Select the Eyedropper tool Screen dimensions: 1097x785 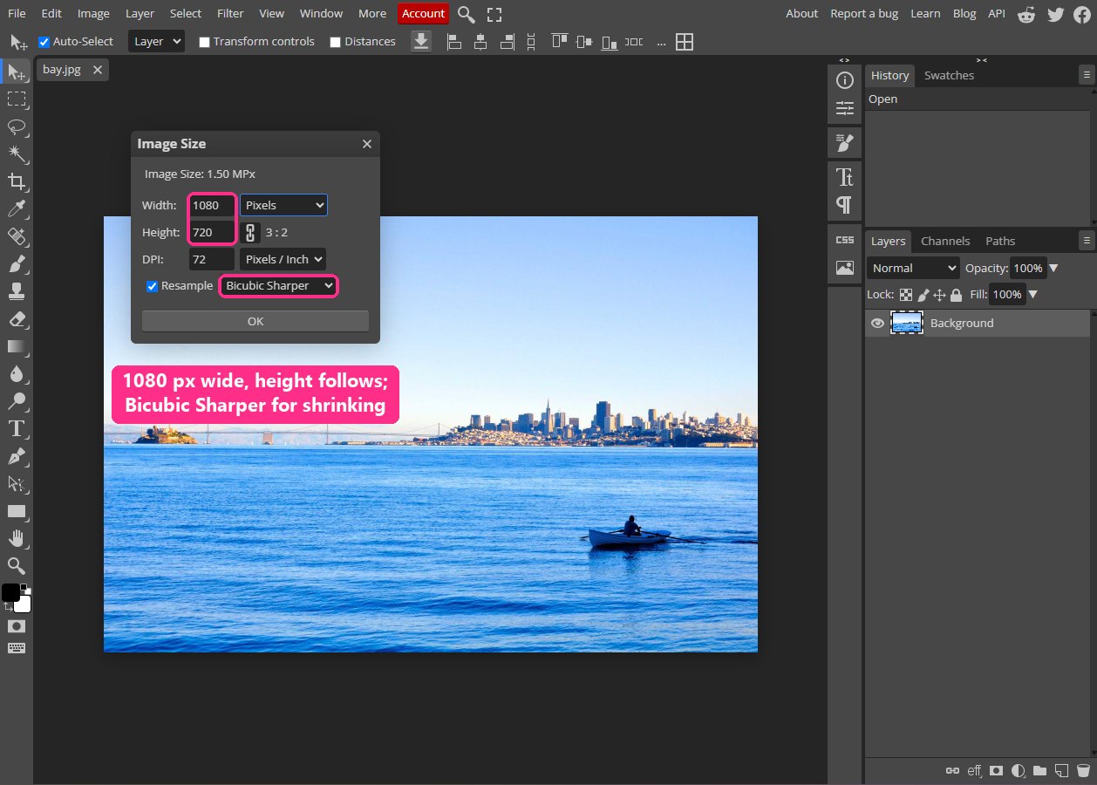click(17, 208)
